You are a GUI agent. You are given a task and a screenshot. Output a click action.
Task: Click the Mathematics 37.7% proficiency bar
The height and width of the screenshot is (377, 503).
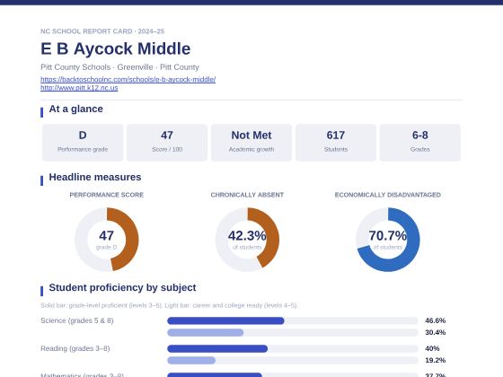[x=293, y=375]
